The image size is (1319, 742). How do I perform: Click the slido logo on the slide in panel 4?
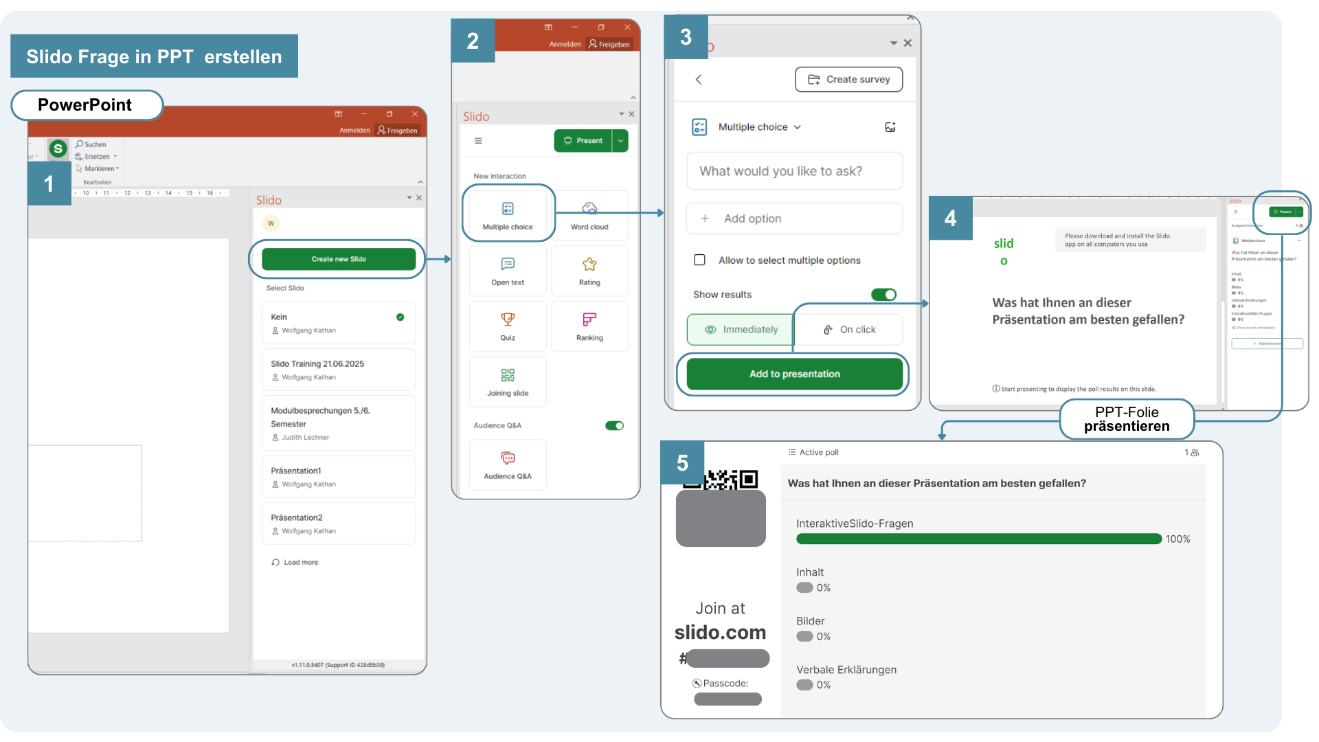coord(1004,251)
